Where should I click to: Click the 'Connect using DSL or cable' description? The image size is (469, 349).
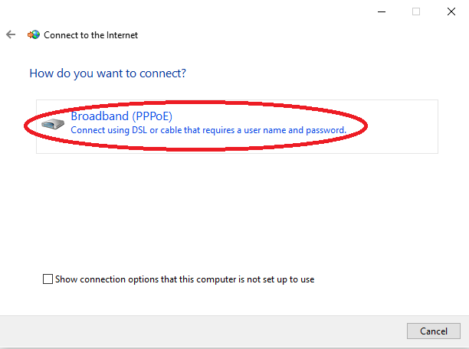208,131
